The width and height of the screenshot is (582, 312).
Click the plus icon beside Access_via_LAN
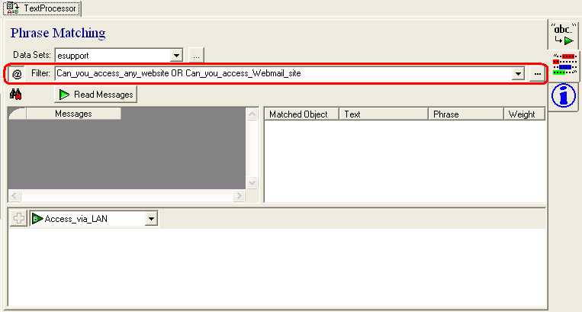20,219
